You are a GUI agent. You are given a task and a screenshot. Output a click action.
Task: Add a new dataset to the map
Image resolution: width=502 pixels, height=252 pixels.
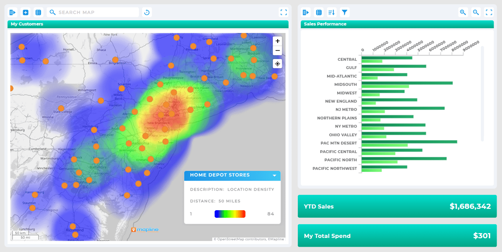click(25, 12)
